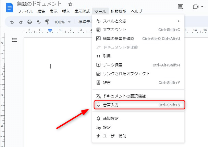The width and height of the screenshot is (208, 147).
Task: Open comment history icon
Action: [x=181, y=7]
